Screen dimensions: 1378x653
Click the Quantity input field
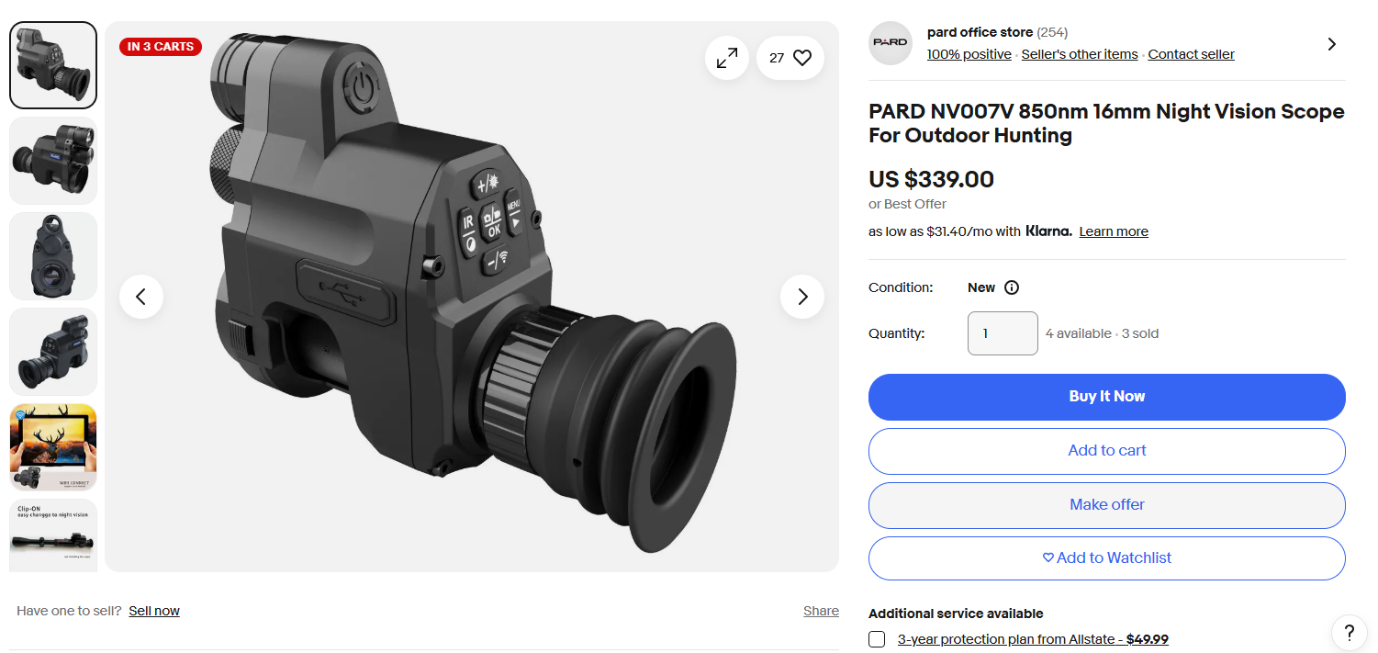[x=1003, y=333]
